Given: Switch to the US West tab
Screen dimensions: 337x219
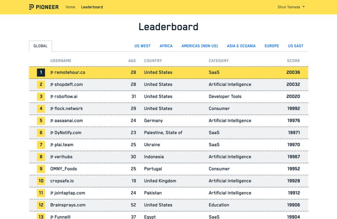Looking at the screenshot, I should [142, 46].
